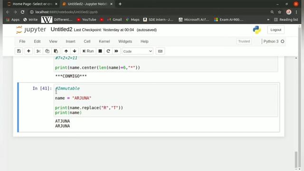Bookmark this page with star icon
Screen dimensions: 304x171
coord(280,12)
